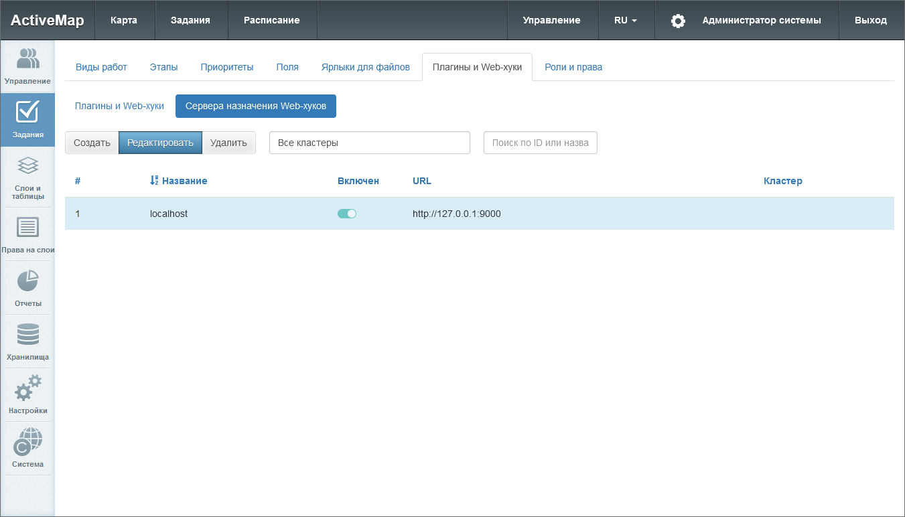The width and height of the screenshot is (905, 517).
Task: Switch to the Роли и права tab
Action: [573, 67]
